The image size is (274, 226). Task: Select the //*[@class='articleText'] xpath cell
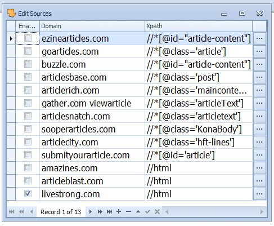(x=199, y=103)
